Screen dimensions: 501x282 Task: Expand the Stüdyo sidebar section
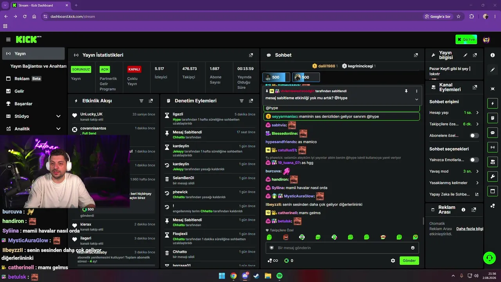tap(58, 116)
